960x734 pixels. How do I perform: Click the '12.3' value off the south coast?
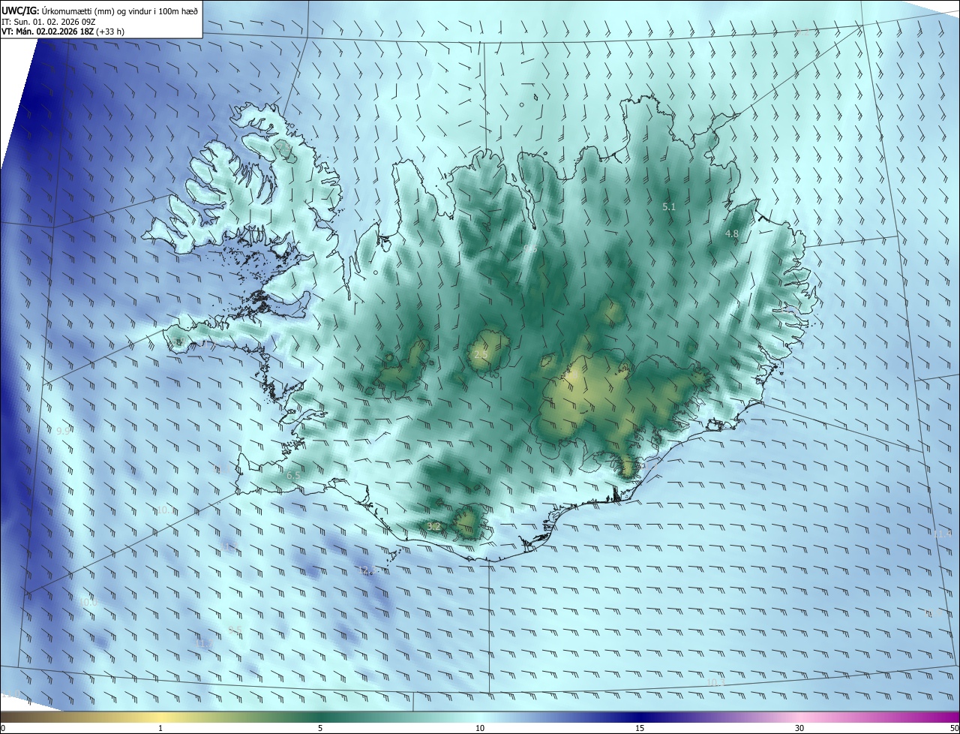[x=368, y=570]
